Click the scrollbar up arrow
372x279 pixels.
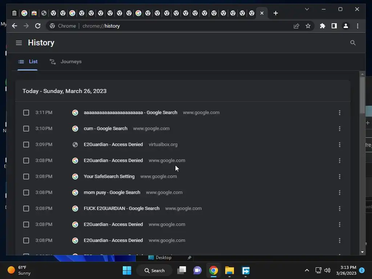(362, 74)
